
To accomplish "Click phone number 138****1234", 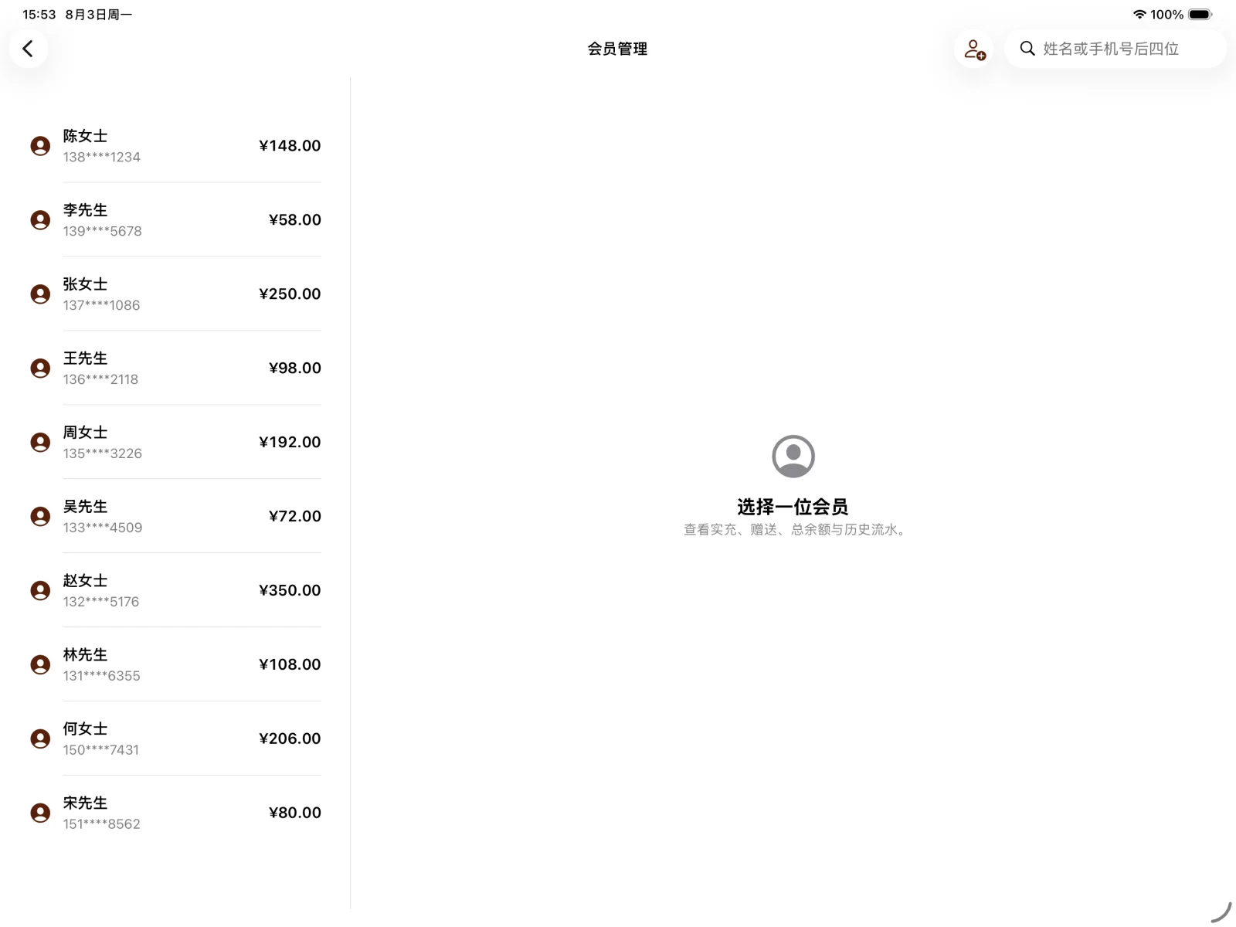I will [102, 158].
